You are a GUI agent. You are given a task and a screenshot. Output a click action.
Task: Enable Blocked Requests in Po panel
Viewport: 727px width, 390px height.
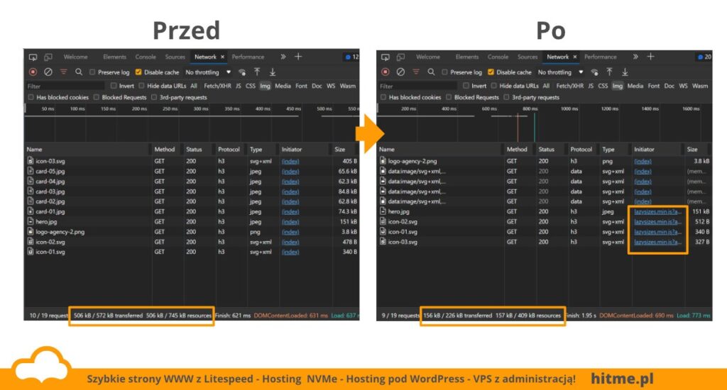449,97
